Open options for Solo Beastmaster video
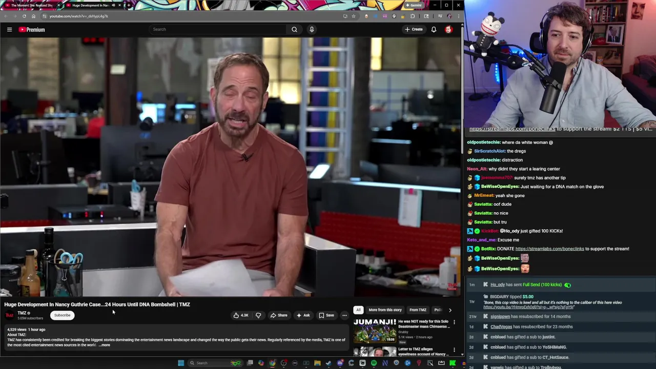The height and width of the screenshot is (369, 656). (454, 322)
